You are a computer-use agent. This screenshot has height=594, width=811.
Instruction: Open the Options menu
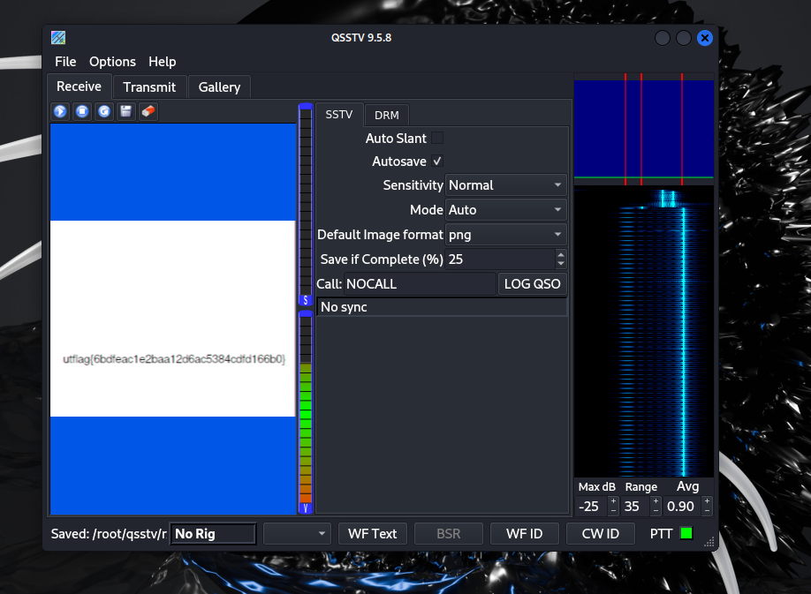(112, 62)
